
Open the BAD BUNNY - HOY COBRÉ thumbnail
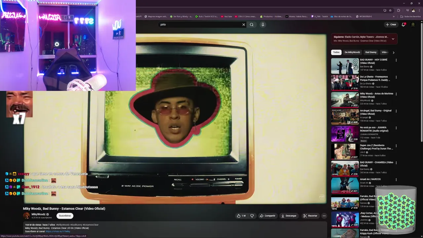pos(345,66)
